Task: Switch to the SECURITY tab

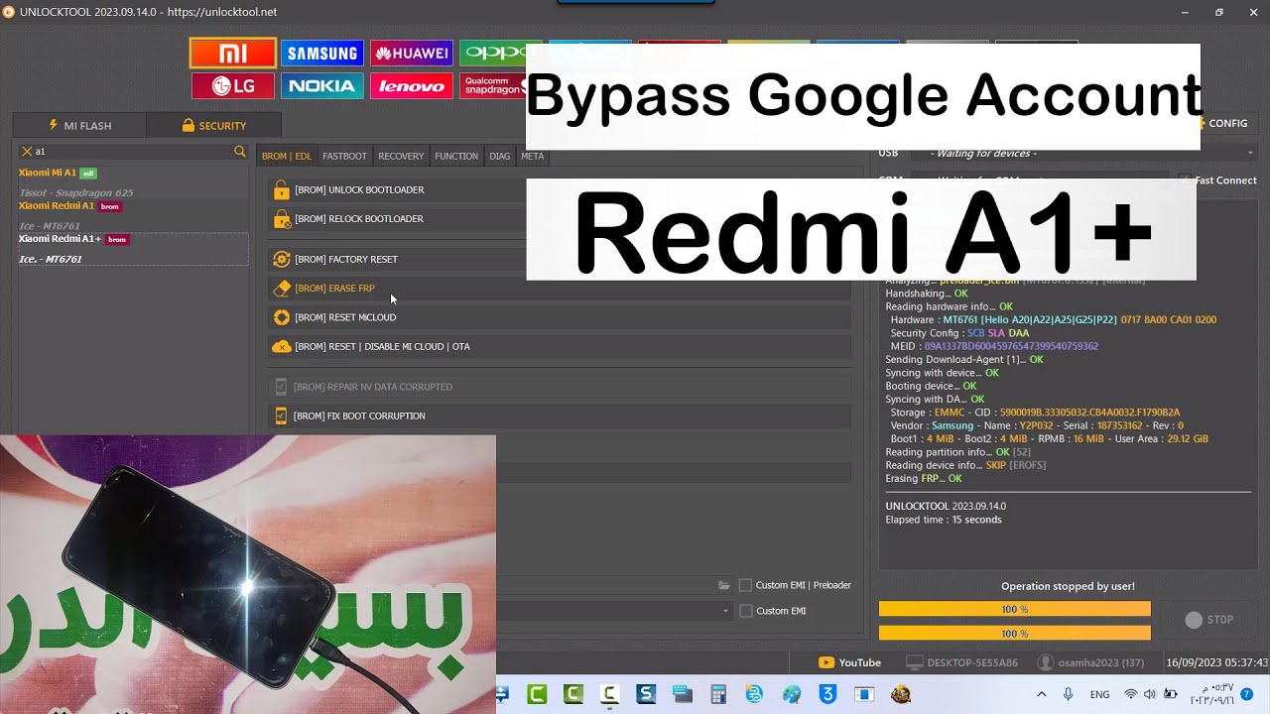Action: 214,125
